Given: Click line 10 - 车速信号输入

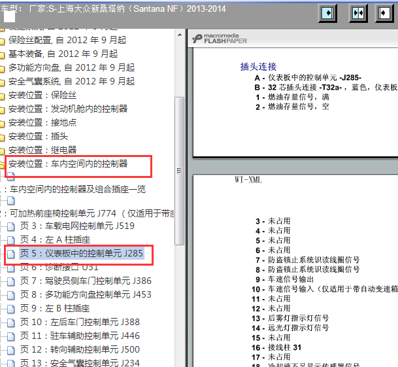Looking at the screenshot, I should [x=325, y=289].
